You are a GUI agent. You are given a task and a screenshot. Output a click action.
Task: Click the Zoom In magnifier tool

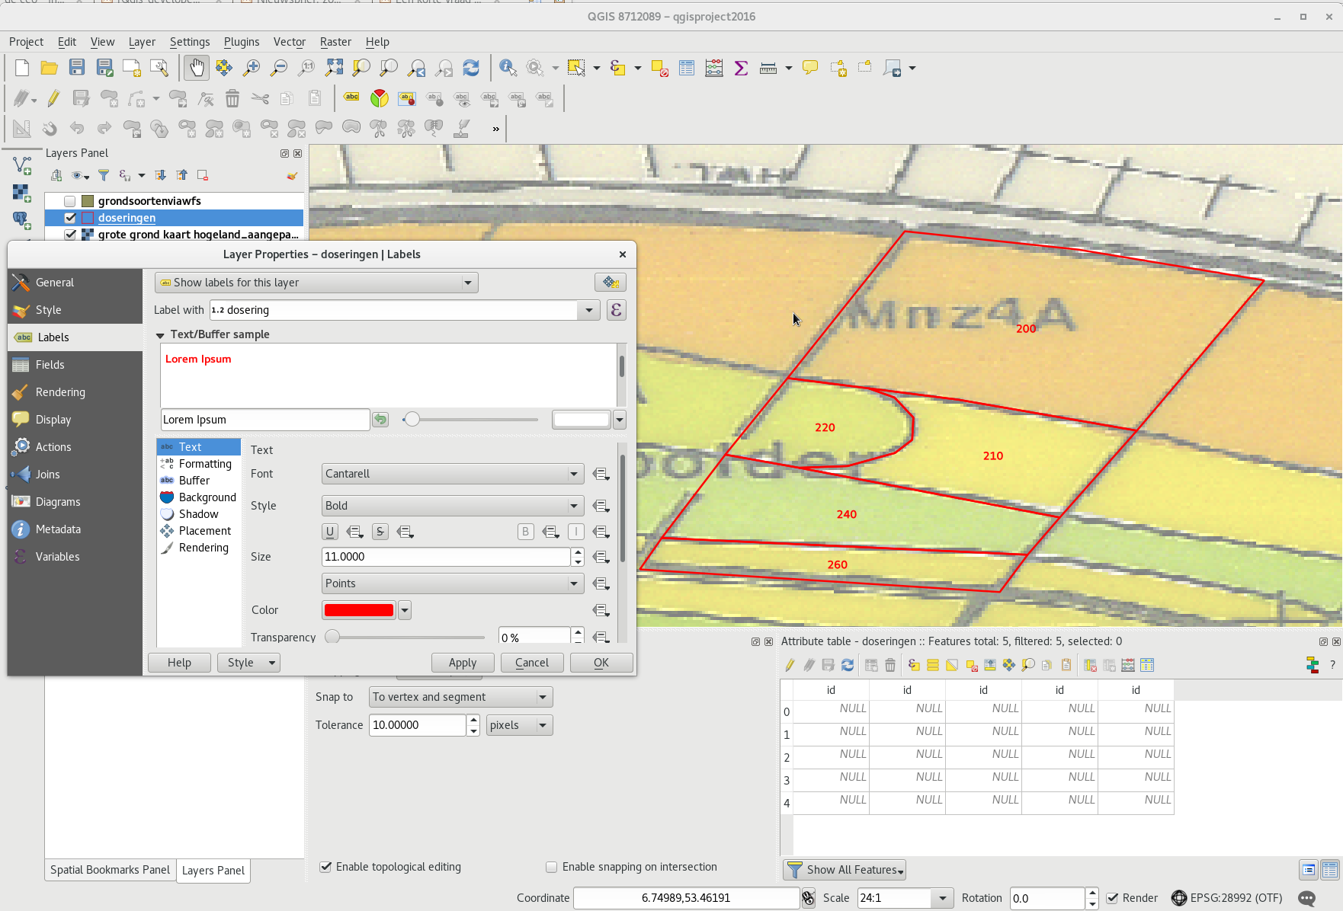pos(251,68)
